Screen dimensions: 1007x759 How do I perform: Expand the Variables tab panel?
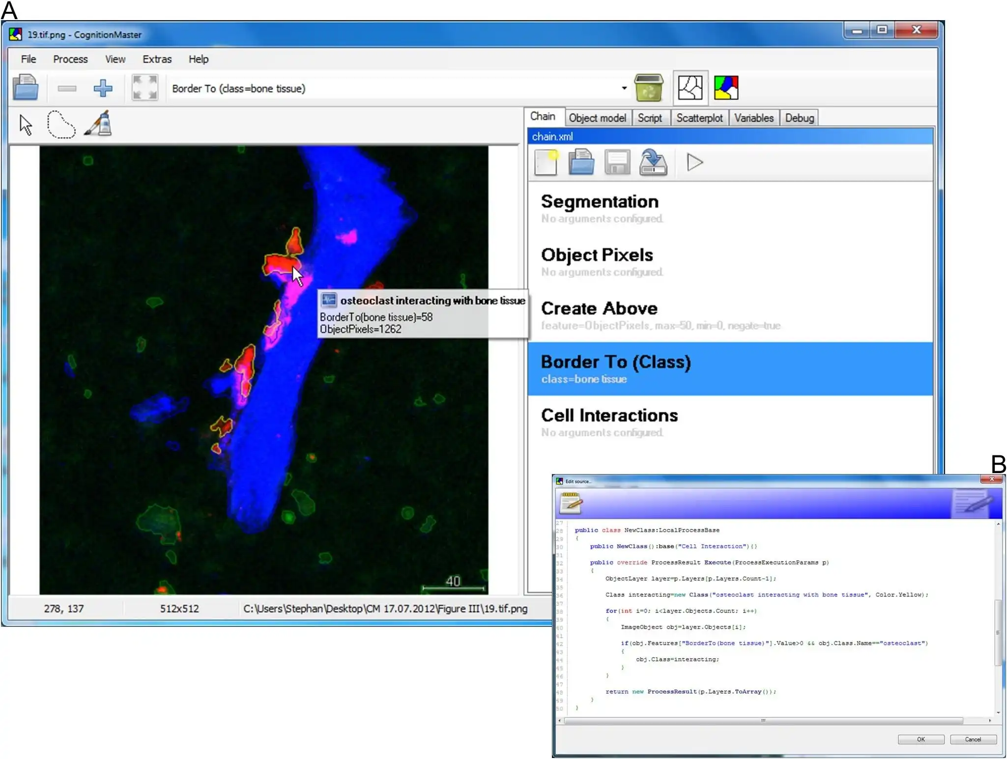tap(752, 118)
